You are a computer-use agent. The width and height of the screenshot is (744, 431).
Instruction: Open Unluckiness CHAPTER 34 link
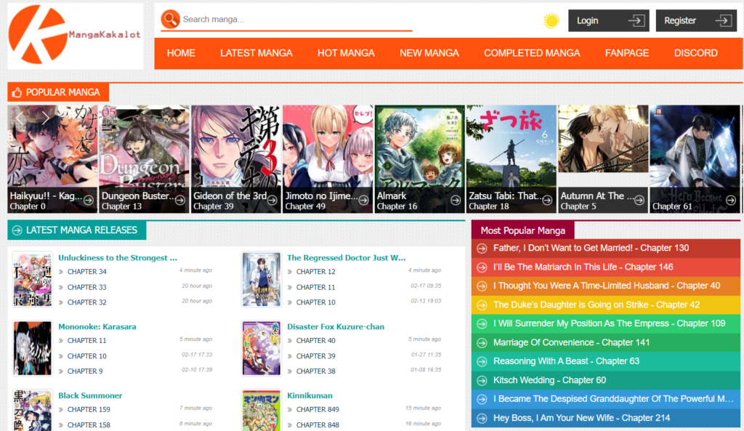[x=87, y=272]
